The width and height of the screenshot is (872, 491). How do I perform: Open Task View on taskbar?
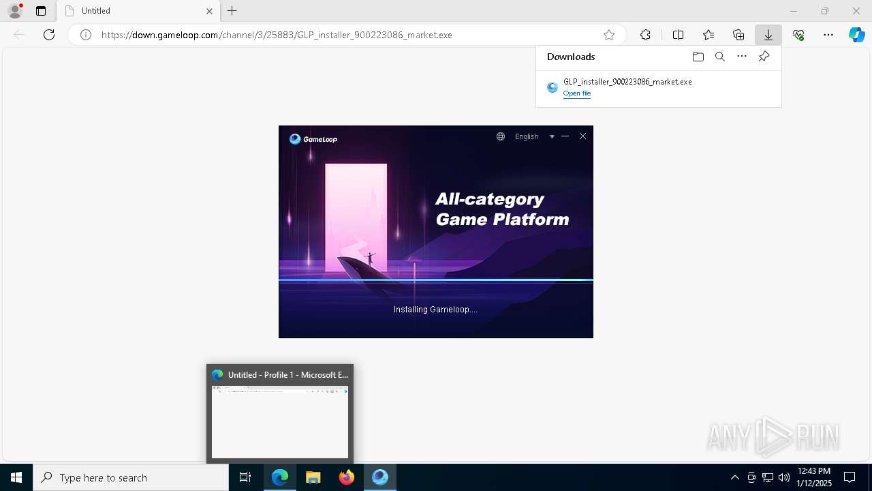pyautogui.click(x=245, y=477)
